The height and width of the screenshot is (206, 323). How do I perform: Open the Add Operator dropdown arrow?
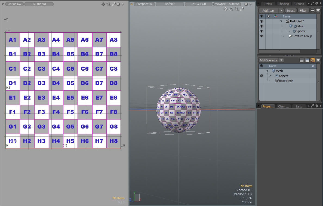tap(281, 60)
